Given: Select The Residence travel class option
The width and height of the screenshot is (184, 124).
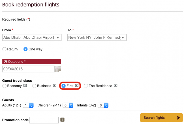Looking at the screenshot, I should point(86,86).
